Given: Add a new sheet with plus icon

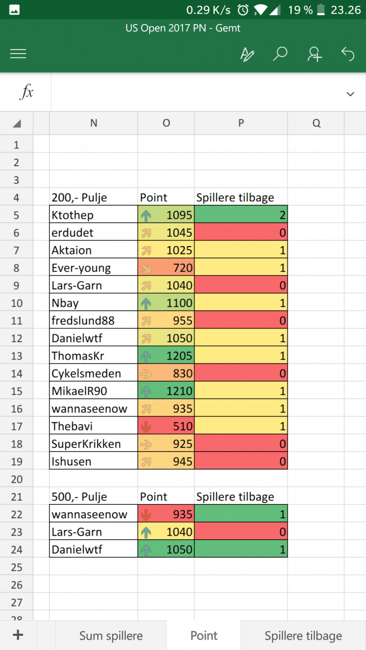Looking at the screenshot, I should pos(18,635).
